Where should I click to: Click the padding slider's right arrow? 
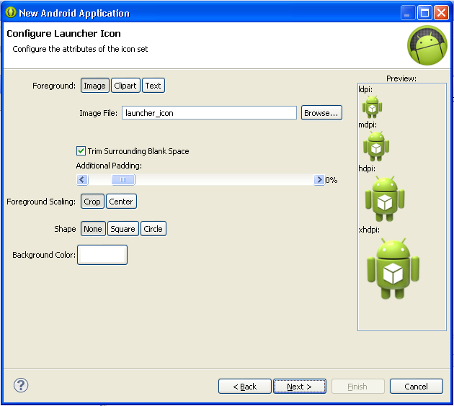pyautogui.click(x=319, y=180)
